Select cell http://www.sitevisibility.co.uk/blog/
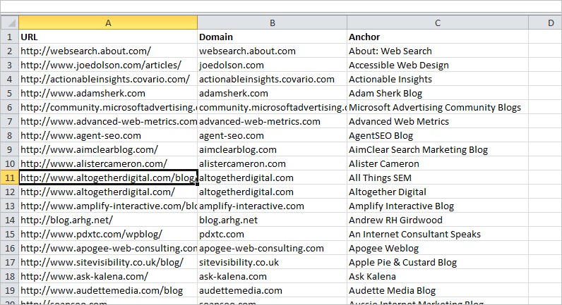The height and width of the screenshot is (305, 562). [x=108, y=262]
